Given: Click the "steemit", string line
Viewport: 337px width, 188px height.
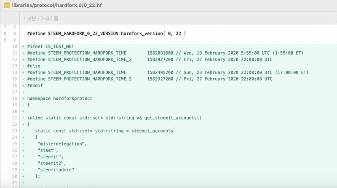Looking at the screenshot, I should point(50,157).
